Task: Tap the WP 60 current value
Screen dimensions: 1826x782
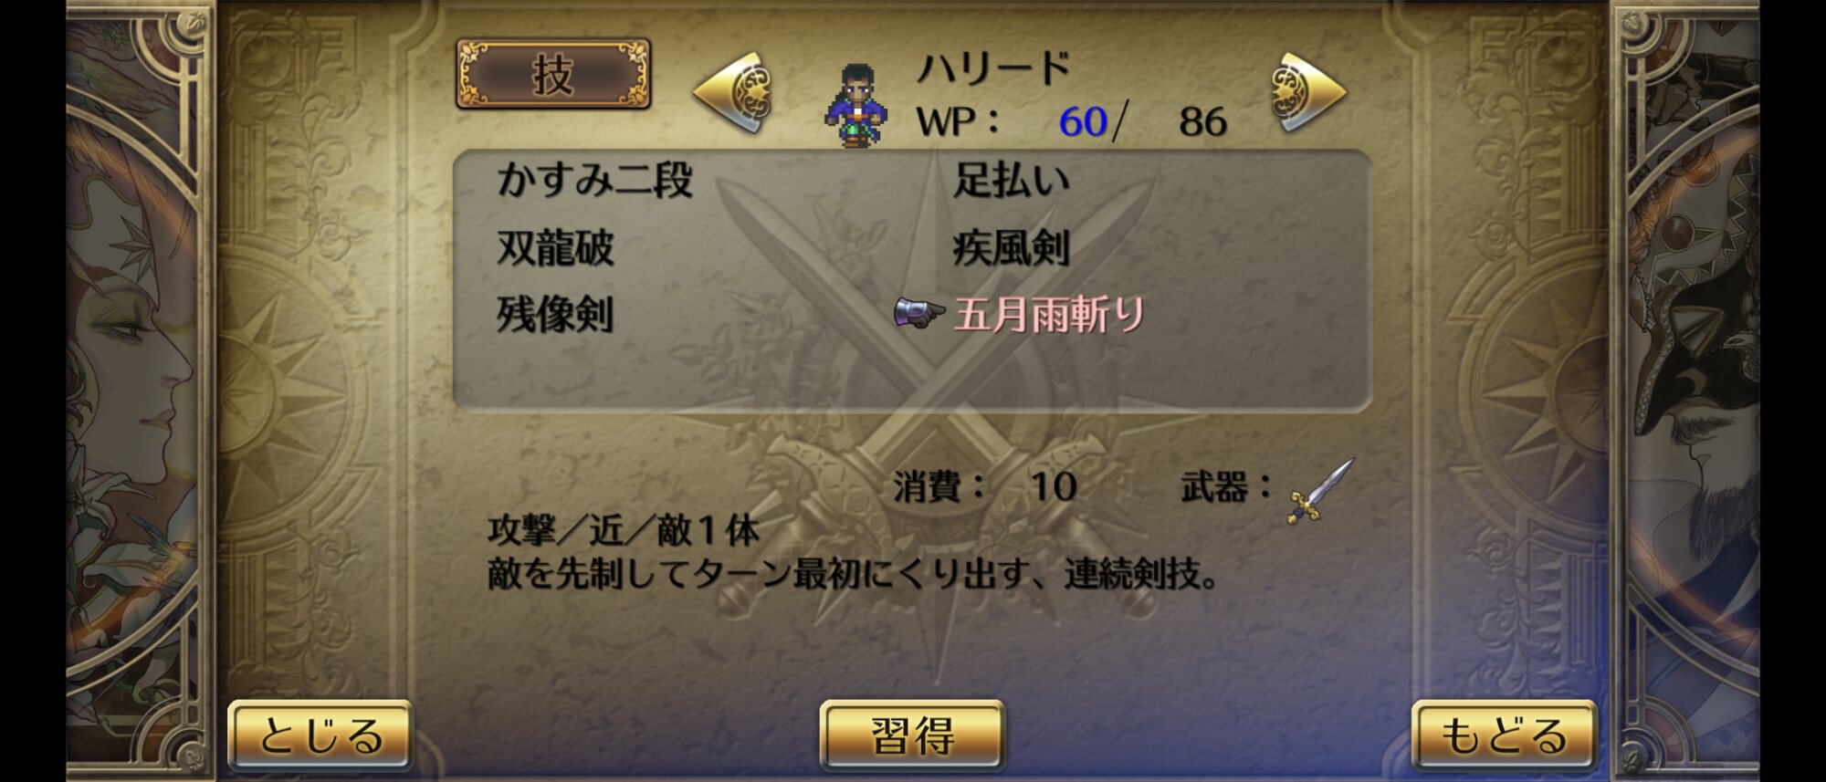Action: 1083,121
